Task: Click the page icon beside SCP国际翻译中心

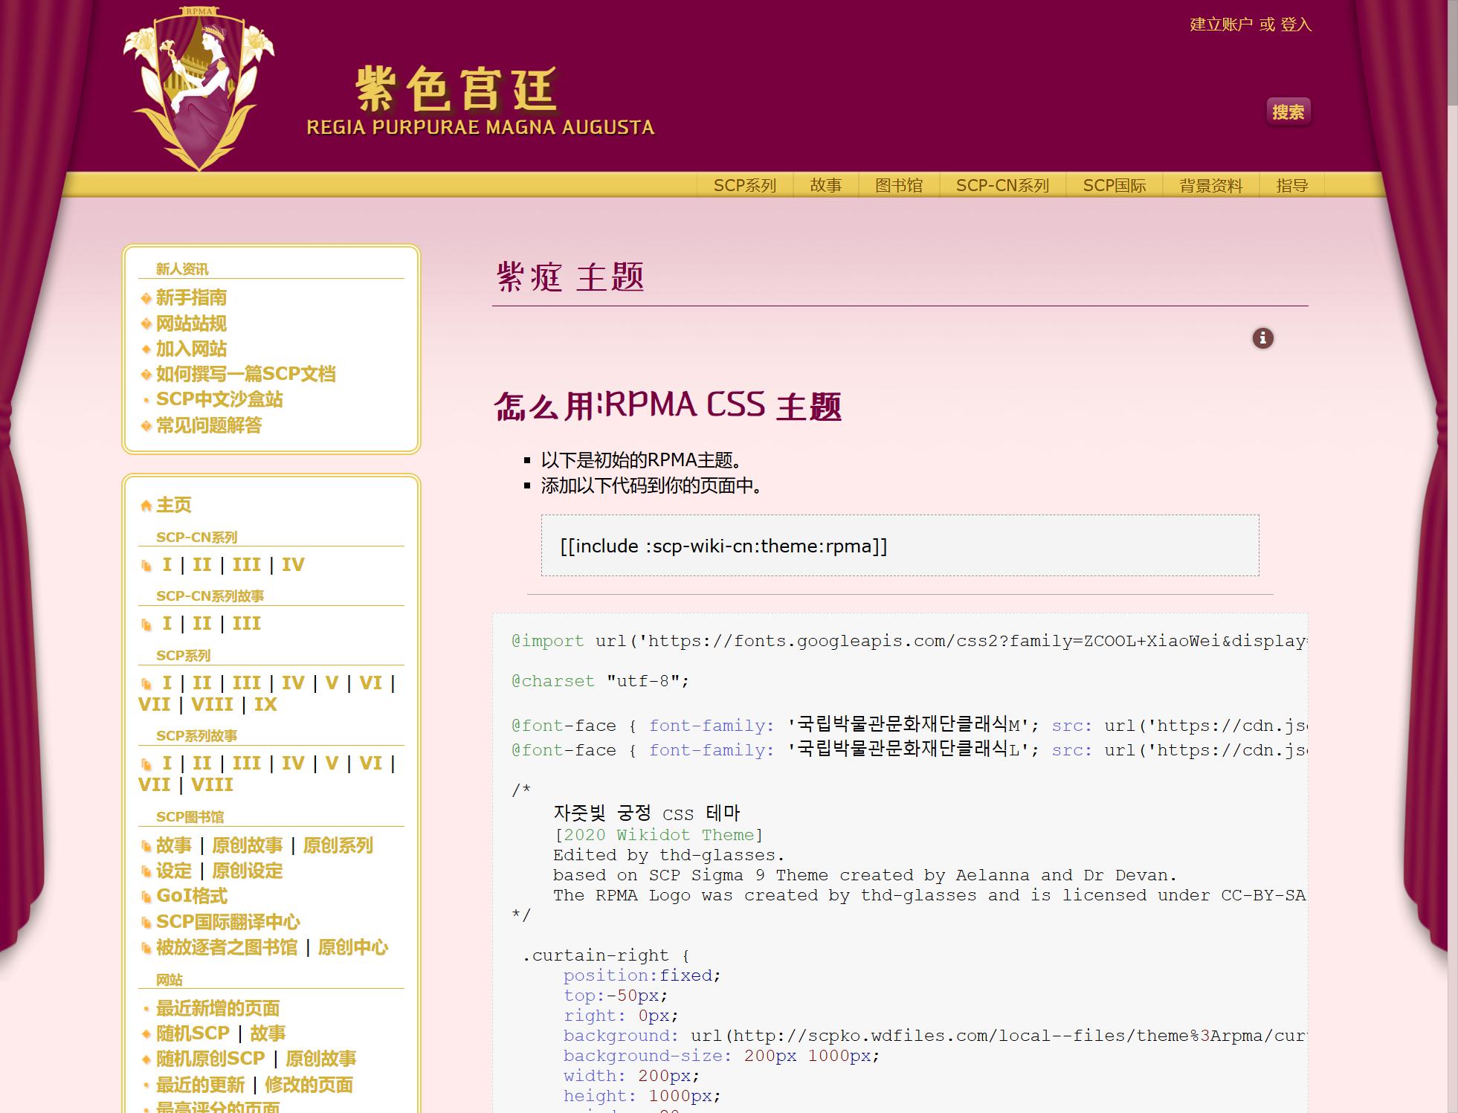Action: [146, 923]
